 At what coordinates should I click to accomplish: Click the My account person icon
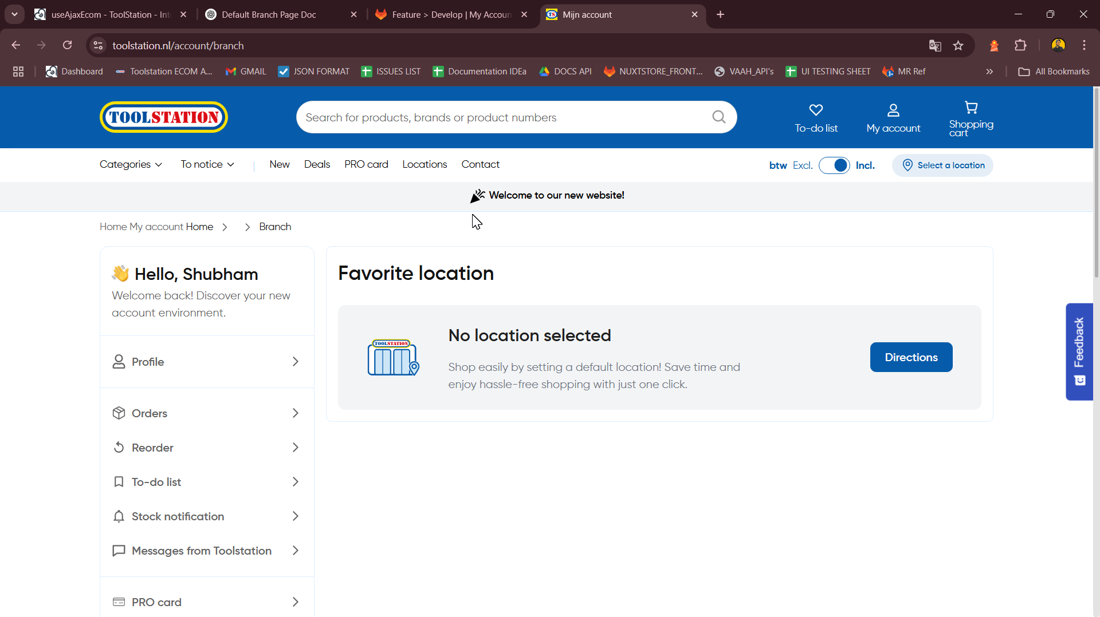893,110
